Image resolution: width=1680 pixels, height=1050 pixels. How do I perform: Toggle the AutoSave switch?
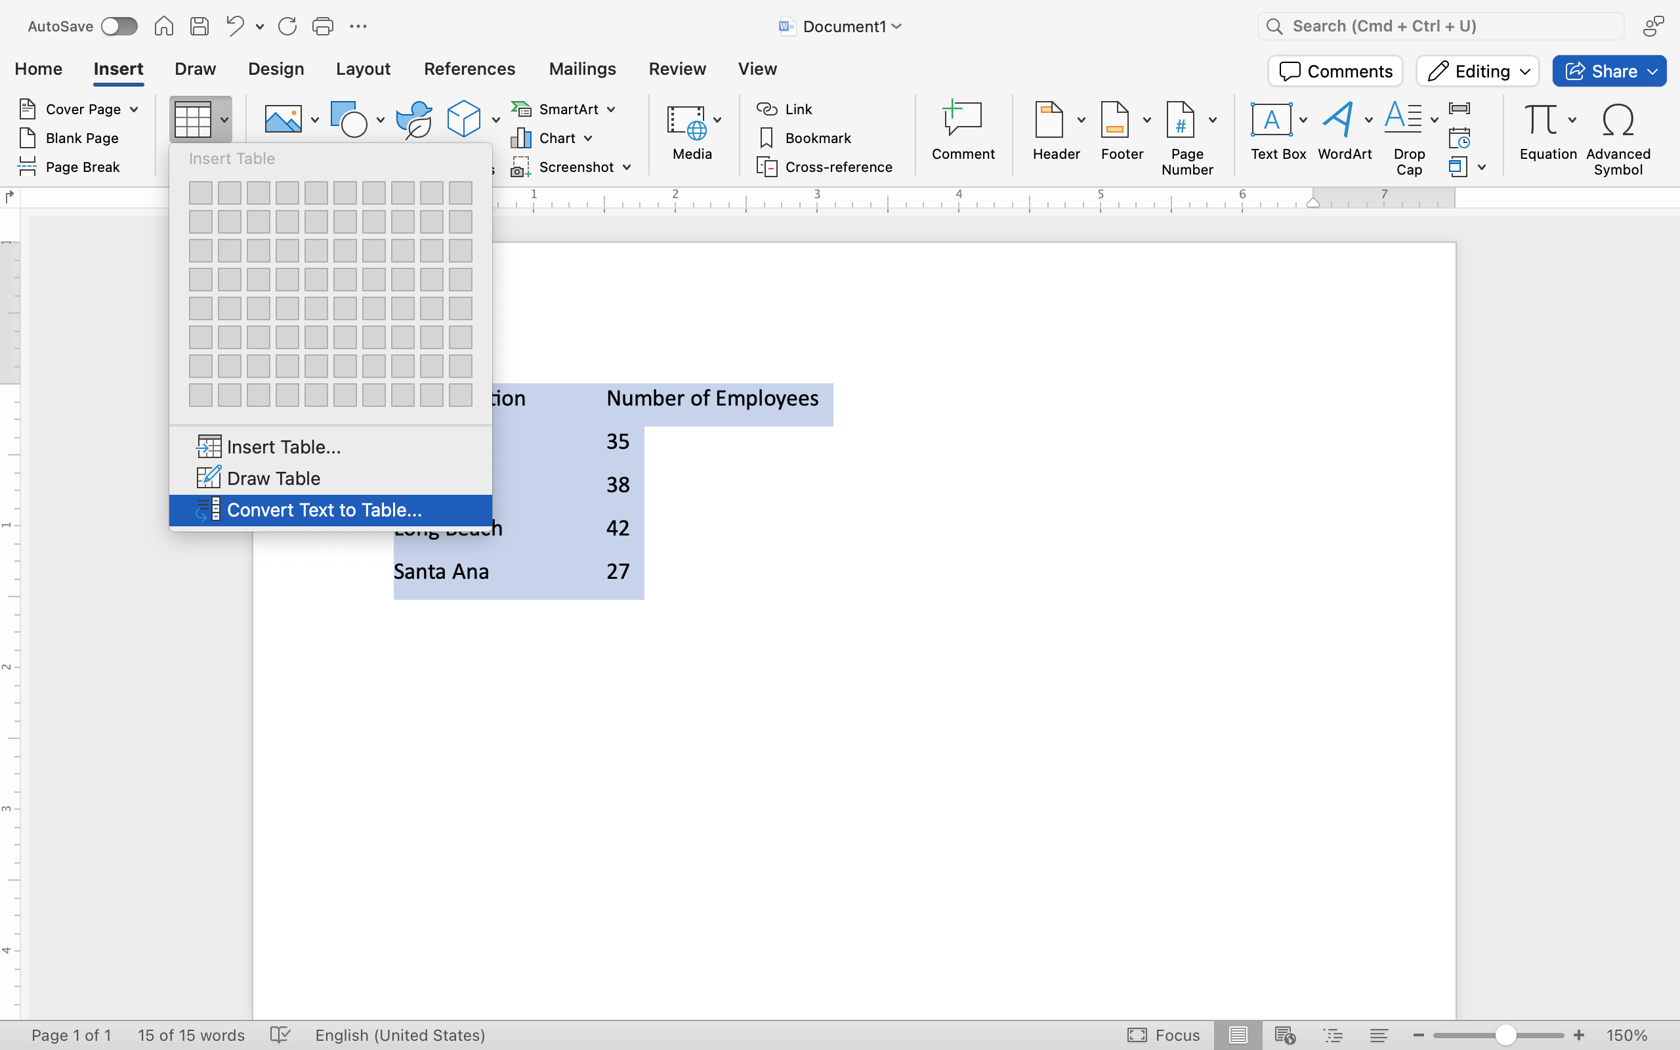[x=119, y=26]
